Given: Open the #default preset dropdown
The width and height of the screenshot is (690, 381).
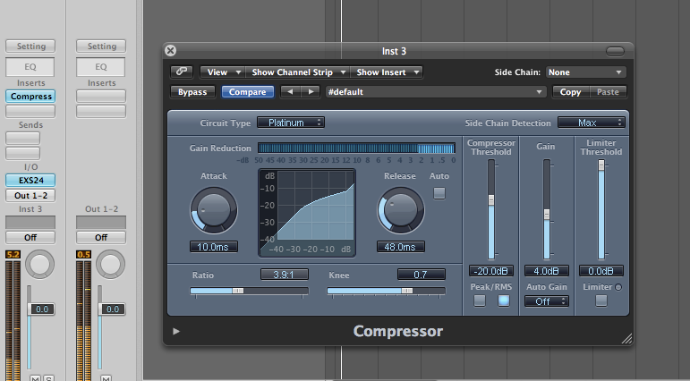Looking at the screenshot, I should (436, 92).
